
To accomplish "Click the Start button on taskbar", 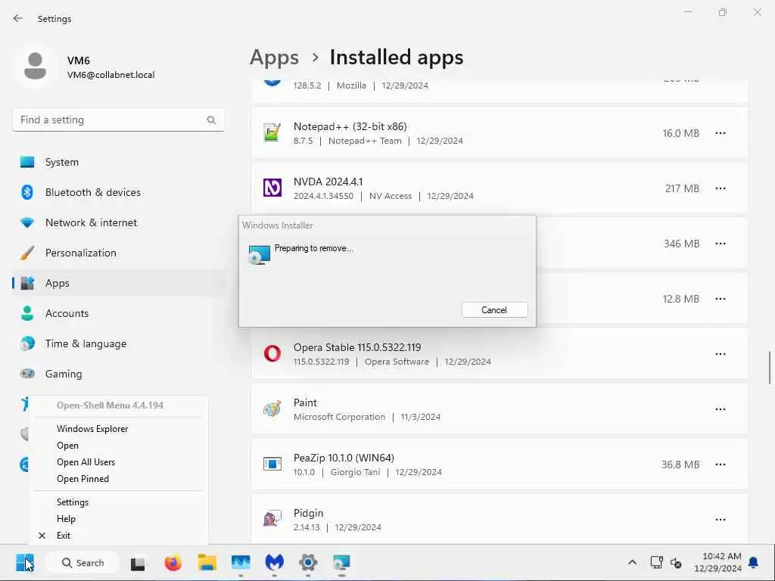I will click(25, 562).
